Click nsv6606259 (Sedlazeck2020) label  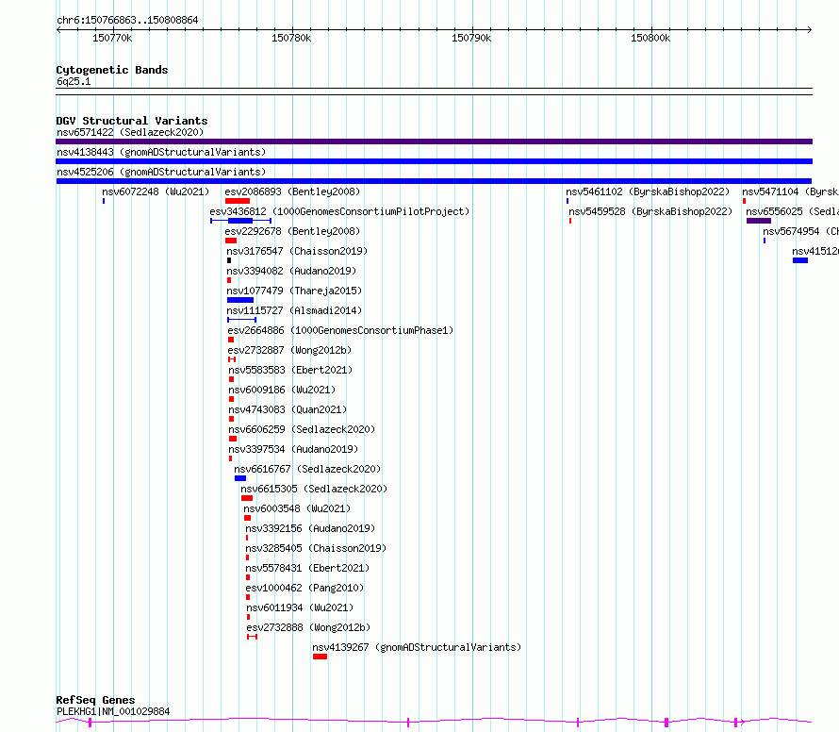point(302,429)
